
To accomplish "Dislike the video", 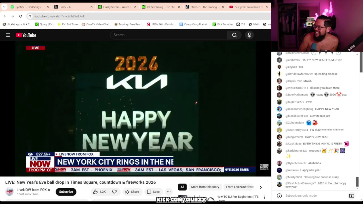I will click(x=114, y=192).
